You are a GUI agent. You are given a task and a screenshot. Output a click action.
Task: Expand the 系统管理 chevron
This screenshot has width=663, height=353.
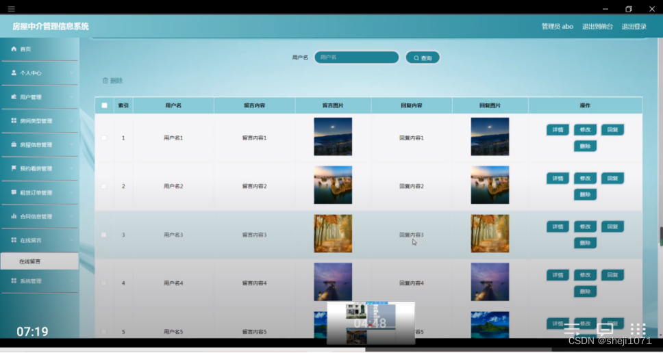pos(71,280)
